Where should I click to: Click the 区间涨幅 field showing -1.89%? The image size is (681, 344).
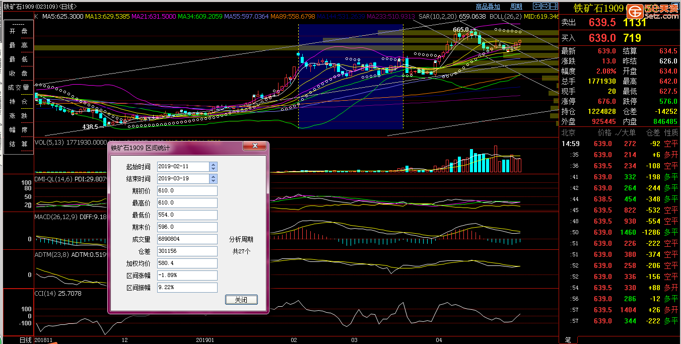(x=187, y=276)
